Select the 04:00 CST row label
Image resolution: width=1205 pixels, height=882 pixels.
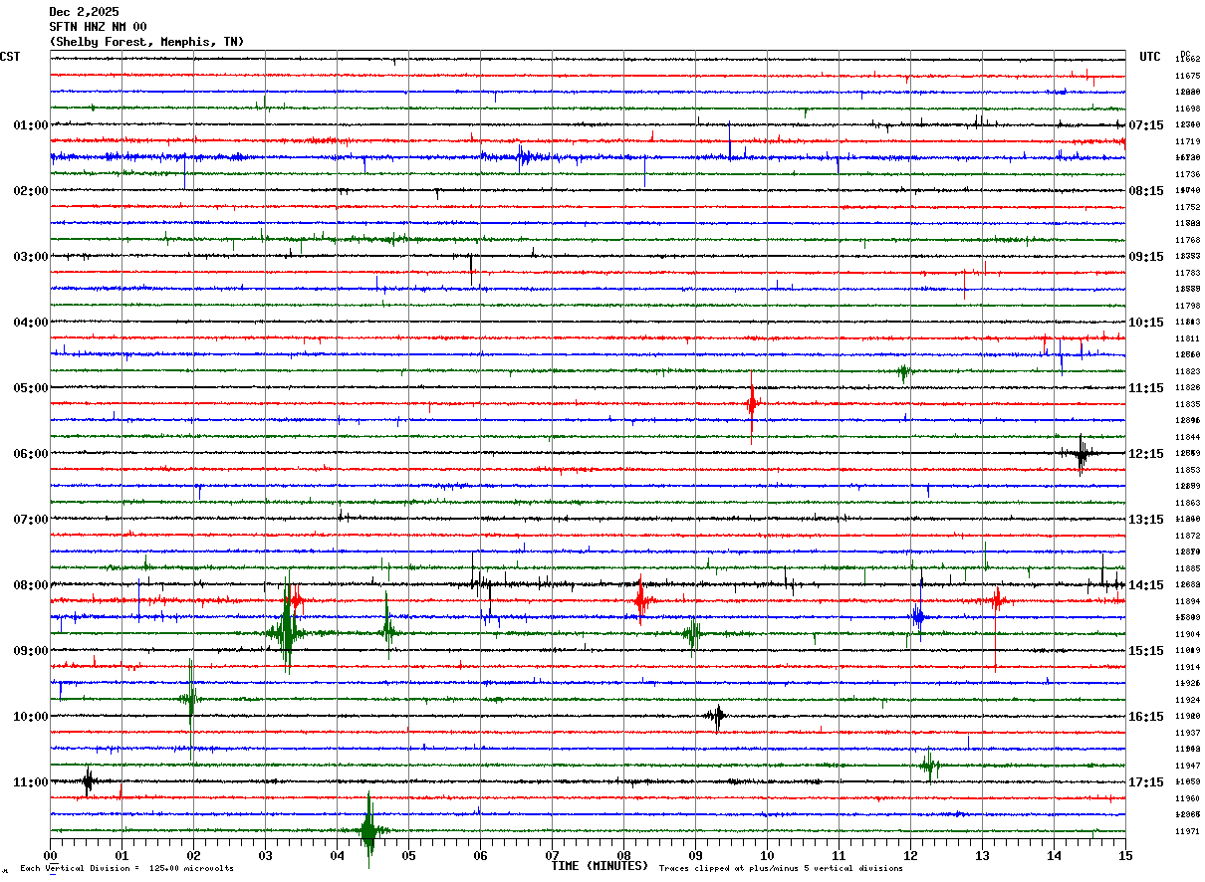(31, 323)
